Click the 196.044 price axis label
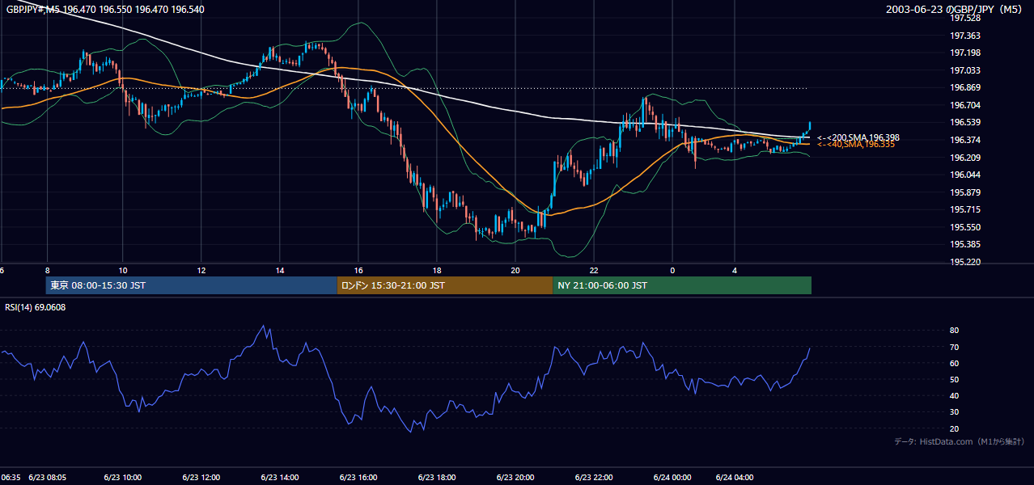Screen dimensions: 1034x485 pos(967,175)
